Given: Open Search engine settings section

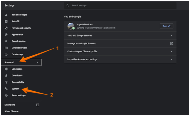Looking at the screenshot, I should pyautogui.click(x=18, y=41).
